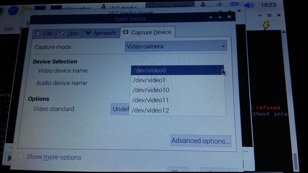Click the terminal icon in the taskbar

coord(40,8)
